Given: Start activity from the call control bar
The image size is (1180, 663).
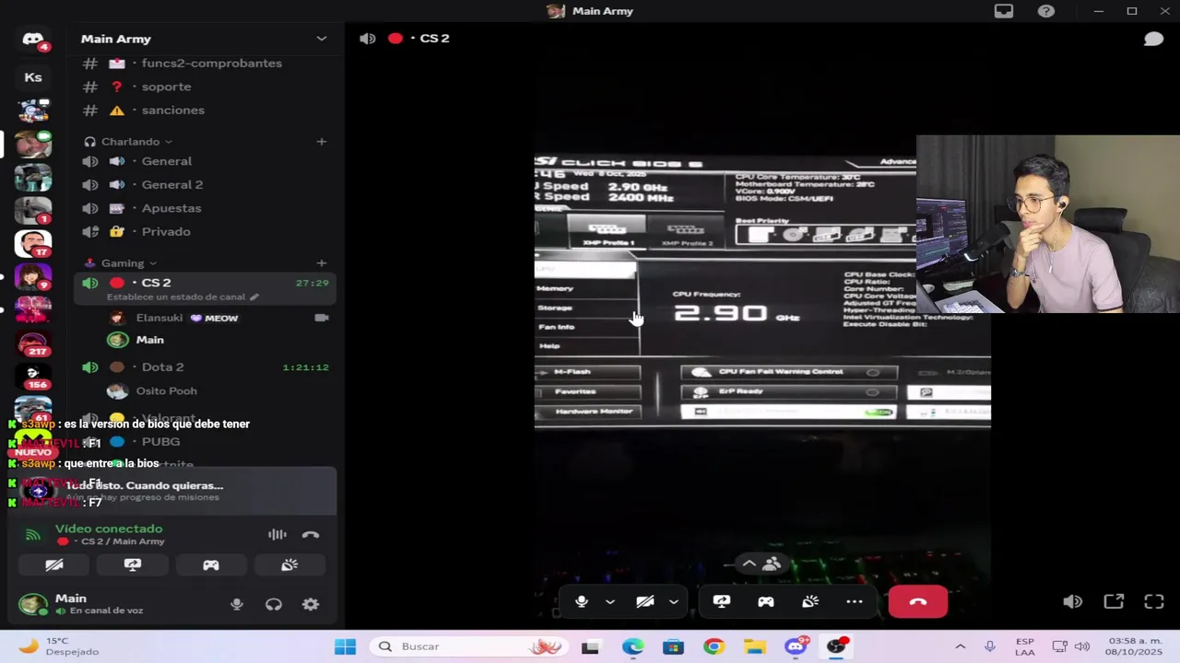Looking at the screenshot, I should click(x=766, y=602).
